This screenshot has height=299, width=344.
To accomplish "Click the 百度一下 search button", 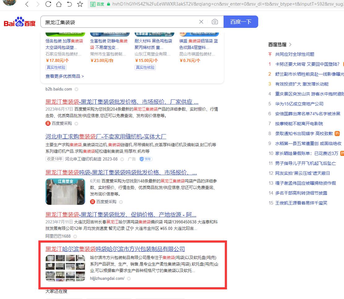I will (241, 22).
